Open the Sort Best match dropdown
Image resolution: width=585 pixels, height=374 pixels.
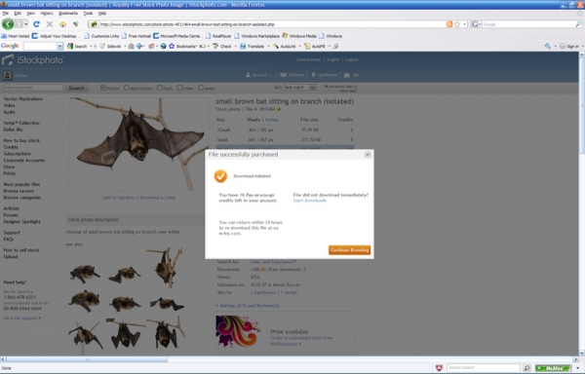click(299, 87)
